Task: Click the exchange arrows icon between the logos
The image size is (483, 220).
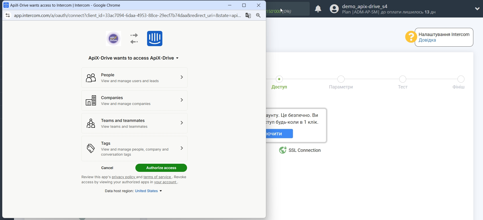Action: pos(134,39)
